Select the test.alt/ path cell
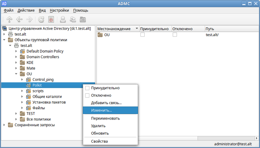Image resolution: width=260 pixels, height=148 pixels. point(212,35)
